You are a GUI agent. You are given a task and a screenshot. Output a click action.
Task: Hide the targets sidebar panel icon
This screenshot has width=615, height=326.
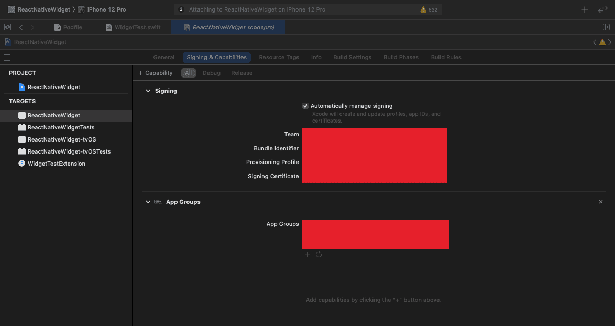click(7, 57)
